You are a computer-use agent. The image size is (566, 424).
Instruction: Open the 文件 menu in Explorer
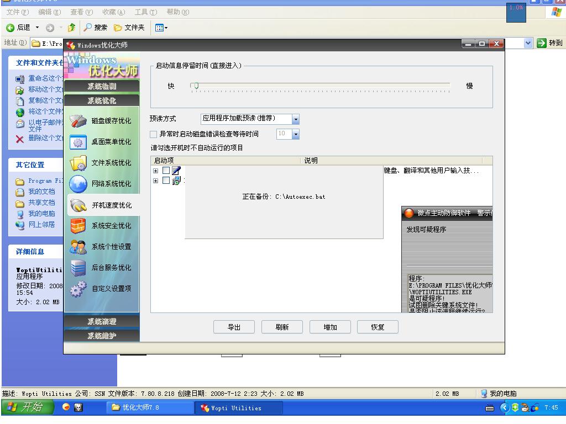(x=18, y=12)
